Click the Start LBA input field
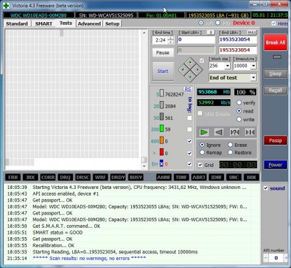 click(x=196, y=40)
